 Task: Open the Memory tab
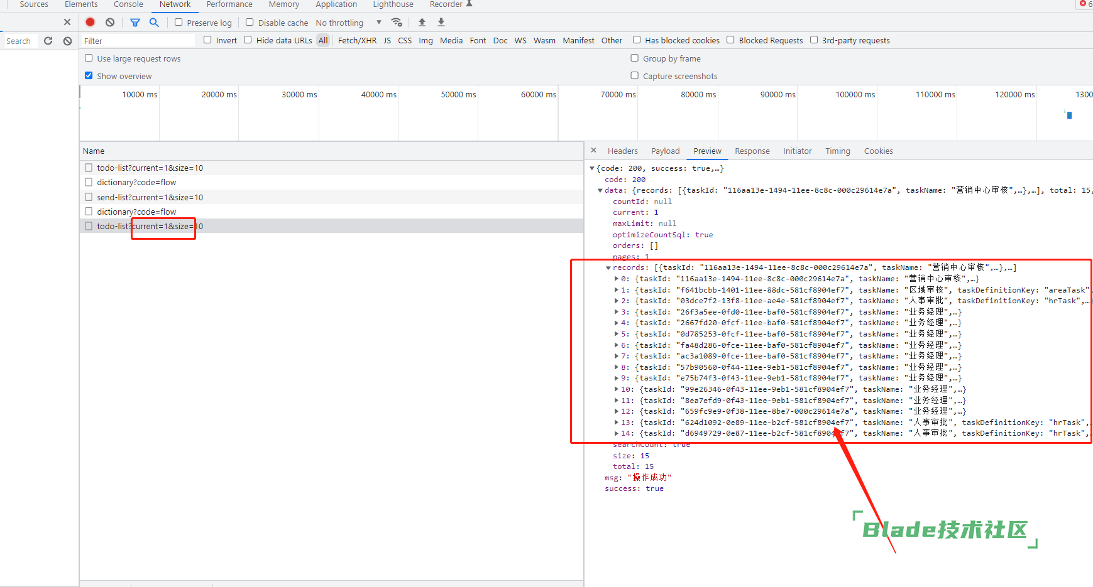[284, 4]
